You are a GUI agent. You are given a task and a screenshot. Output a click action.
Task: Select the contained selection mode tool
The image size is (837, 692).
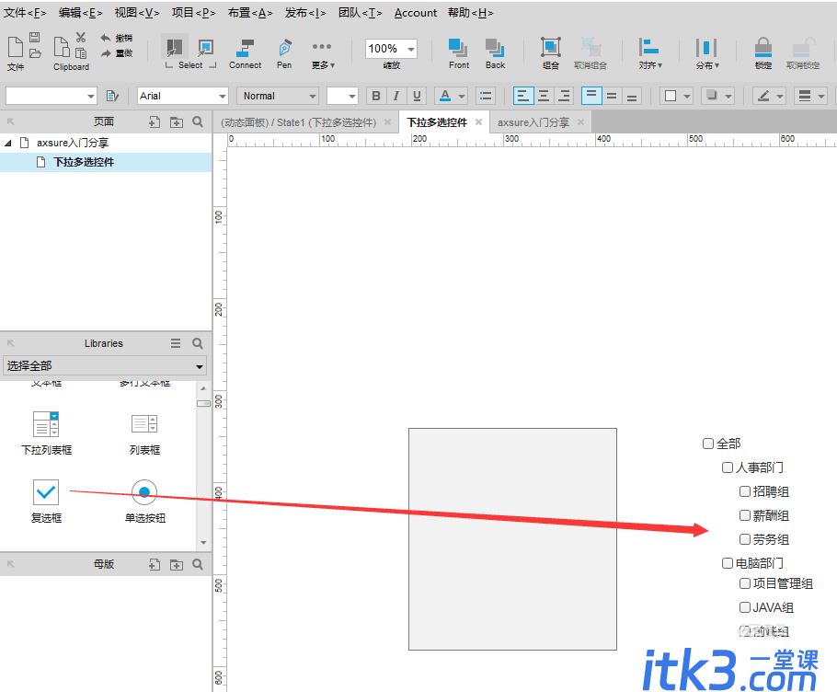[x=205, y=48]
